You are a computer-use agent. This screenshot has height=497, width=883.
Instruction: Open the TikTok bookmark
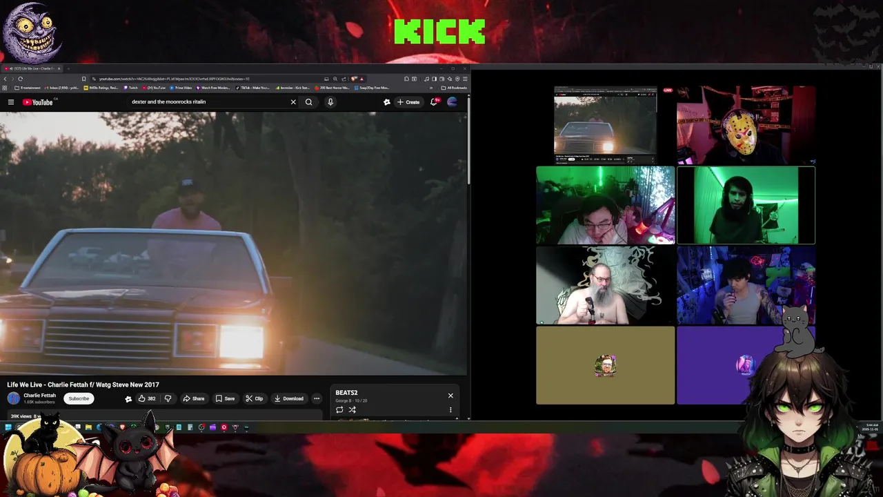(254, 88)
